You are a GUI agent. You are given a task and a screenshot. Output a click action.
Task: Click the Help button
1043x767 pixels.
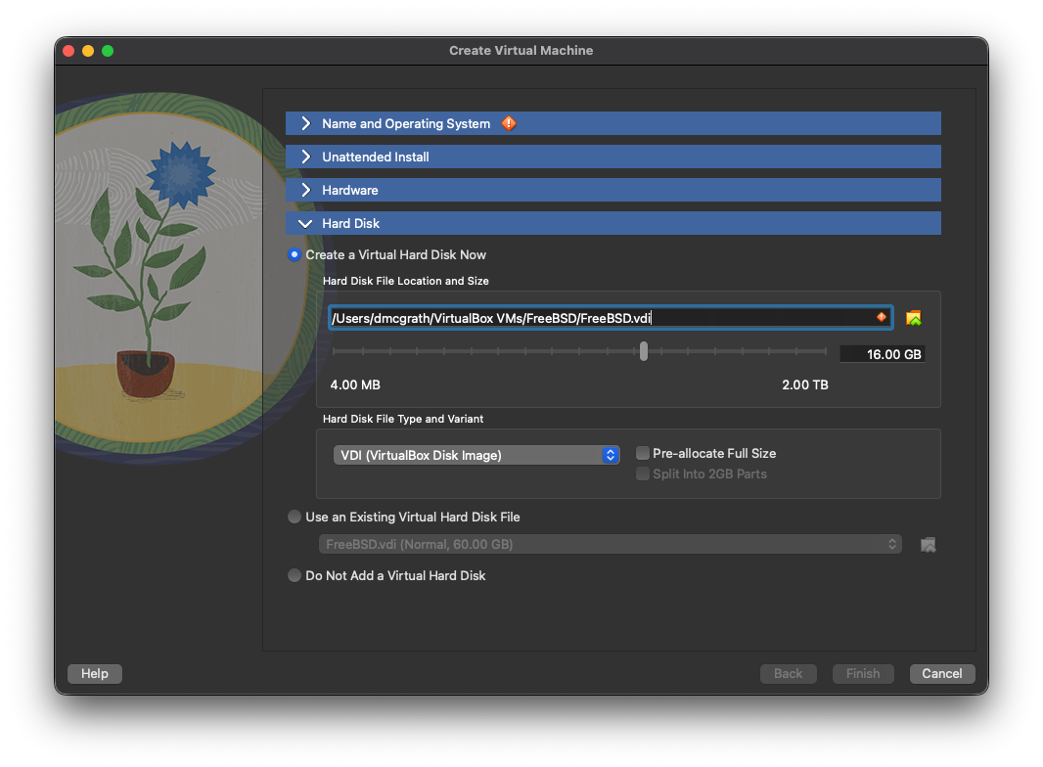click(95, 673)
